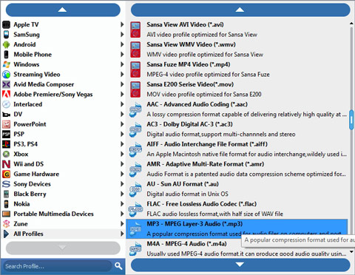
Task: Click the Sansa View AVI Video icon
Action: click(x=135, y=30)
